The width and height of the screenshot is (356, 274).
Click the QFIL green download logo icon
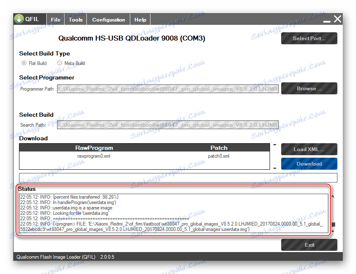tap(19, 19)
